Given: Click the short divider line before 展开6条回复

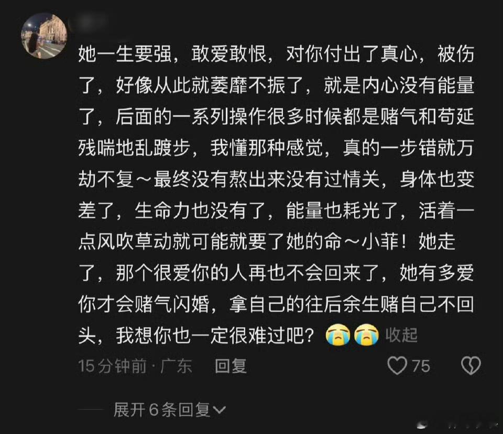Looking at the screenshot, I should [91, 410].
